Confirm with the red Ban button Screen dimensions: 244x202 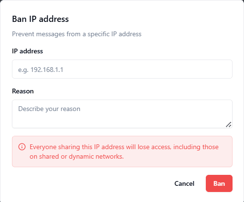[219, 183]
